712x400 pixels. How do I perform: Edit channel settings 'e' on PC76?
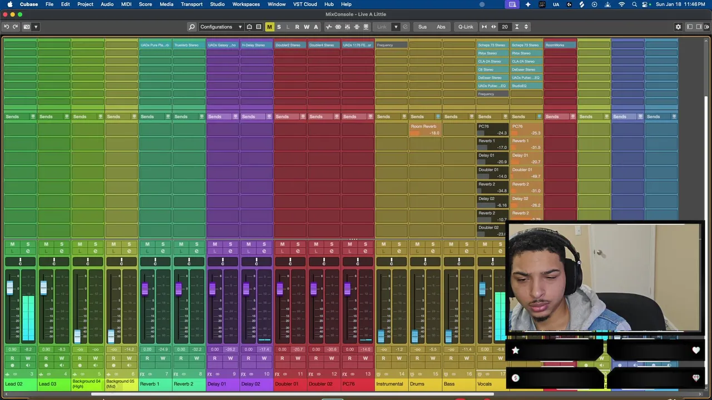(365, 251)
